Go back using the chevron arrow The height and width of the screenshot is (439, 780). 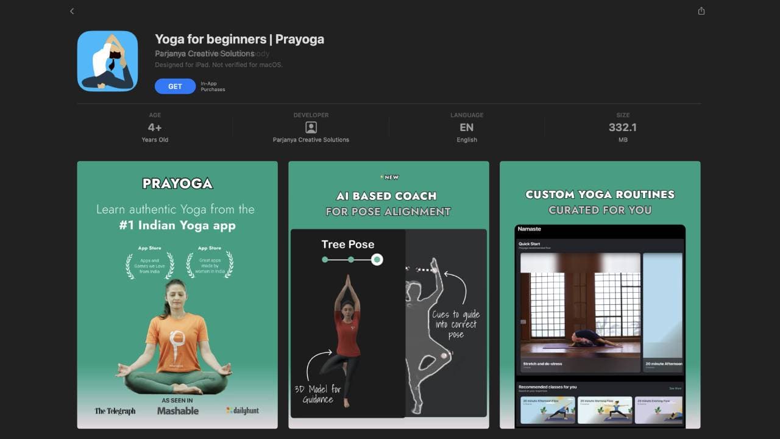click(72, 11)
